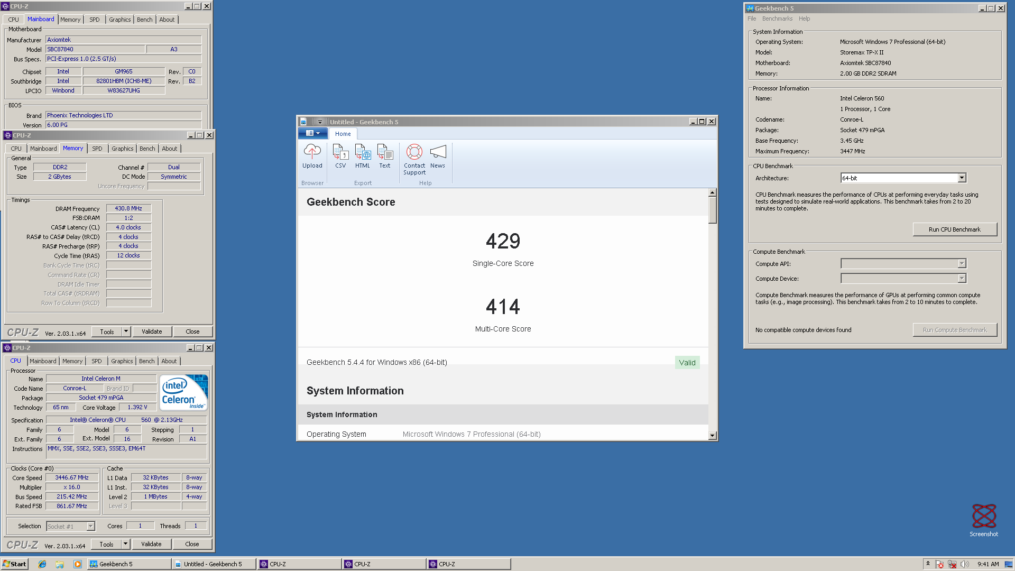Open Windows Explorer folder icon in taskbar
This screenshot has height=571, width=1015.
point(60,564)
